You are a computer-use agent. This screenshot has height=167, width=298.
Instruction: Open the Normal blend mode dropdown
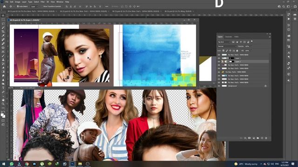[227, 46]
